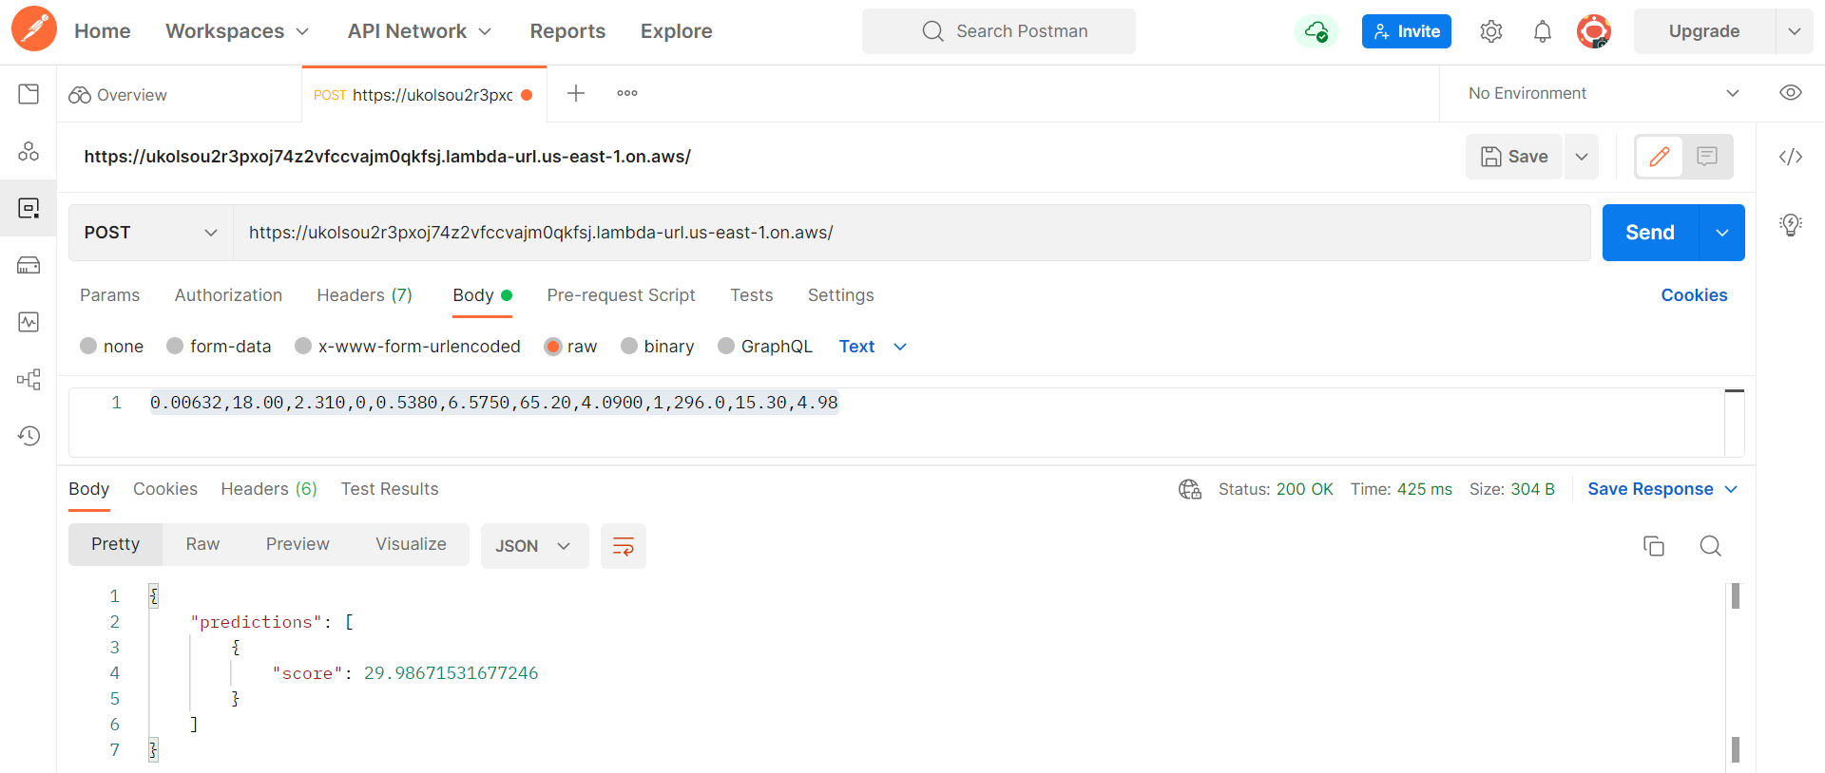This screenshot has height=773, width=1825.
Task: Click the Postman logo icon
Action: (34, 28)
